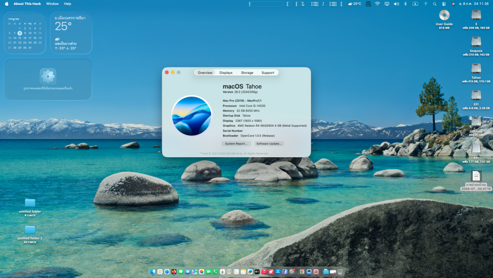Open Notes app in the dock
Viewport: 493px width, 278px height.
tap(243, 272)
